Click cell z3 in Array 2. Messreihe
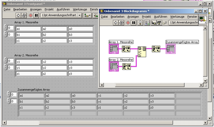This screenshot has height=127, width=214. tap(81, 74)
